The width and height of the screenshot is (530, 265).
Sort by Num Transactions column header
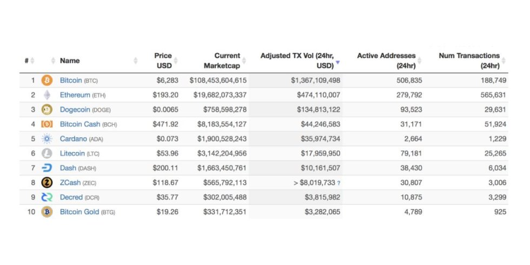469,61
